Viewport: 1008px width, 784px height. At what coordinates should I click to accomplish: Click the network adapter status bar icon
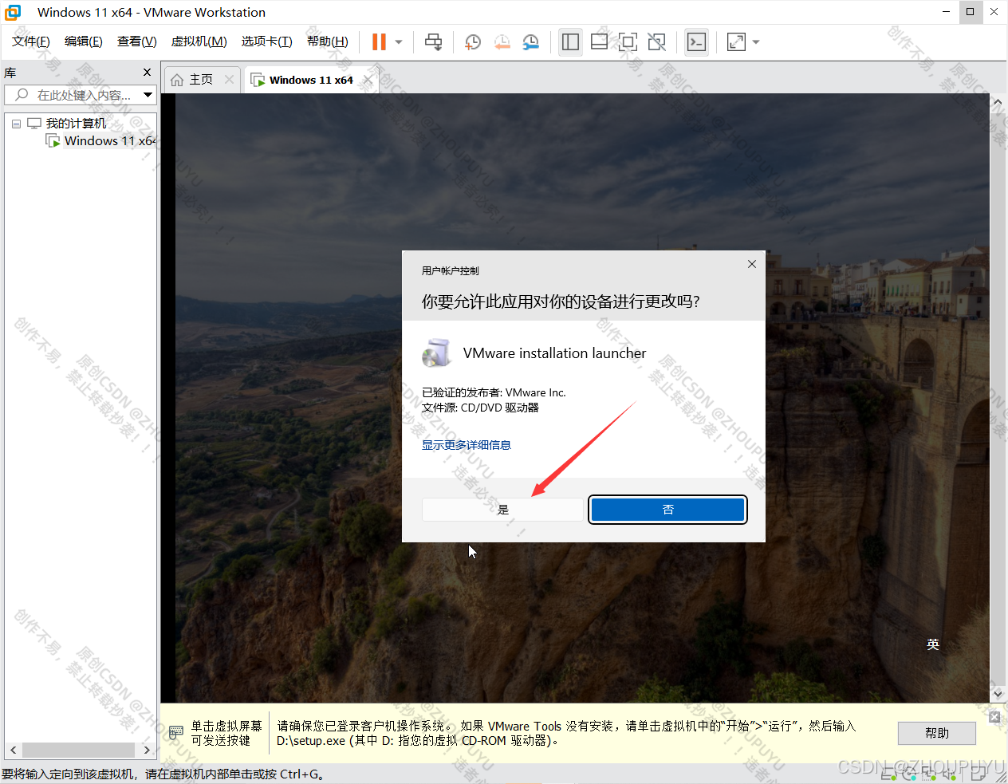coord(929,774)
